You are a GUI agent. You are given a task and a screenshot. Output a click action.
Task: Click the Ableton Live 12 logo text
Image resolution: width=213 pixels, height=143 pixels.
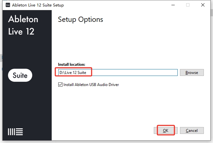click(x=23, y=26)
